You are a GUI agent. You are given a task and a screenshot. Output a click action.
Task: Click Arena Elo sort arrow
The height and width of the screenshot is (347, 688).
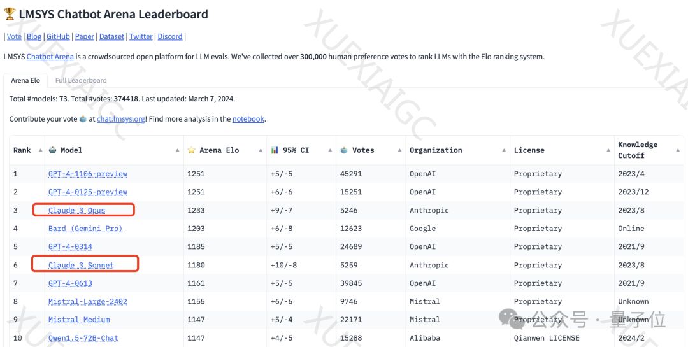coord(261,150)
